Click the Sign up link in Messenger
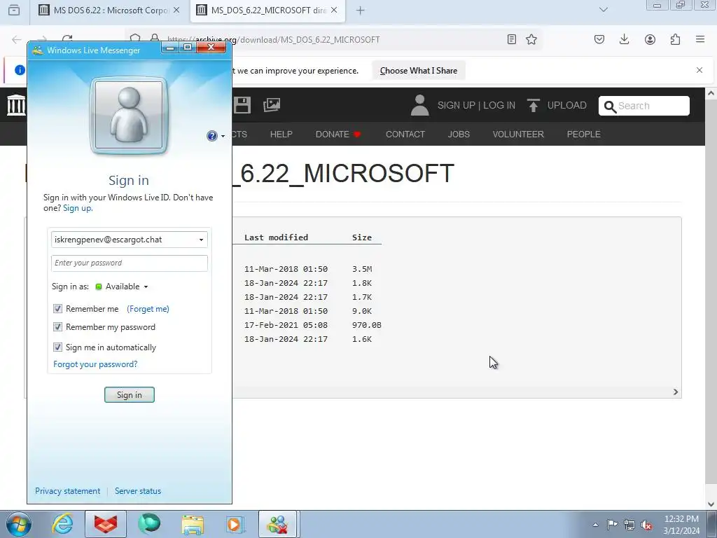717x538 pixels. click(x=77, y=208)
